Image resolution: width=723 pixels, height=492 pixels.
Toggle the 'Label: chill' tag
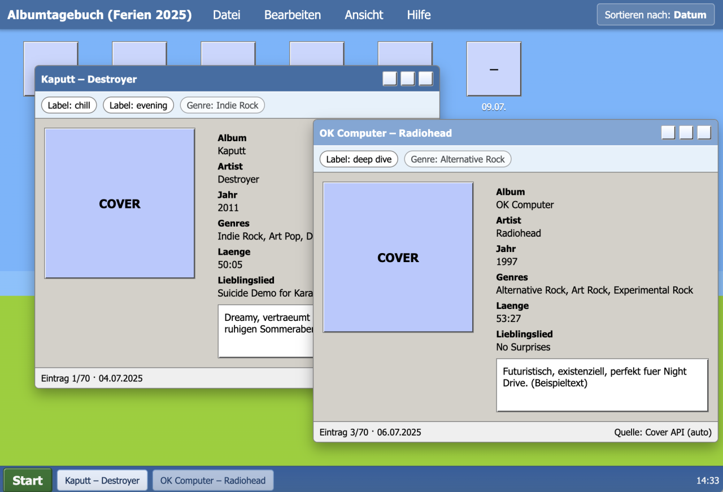[69, 105]
